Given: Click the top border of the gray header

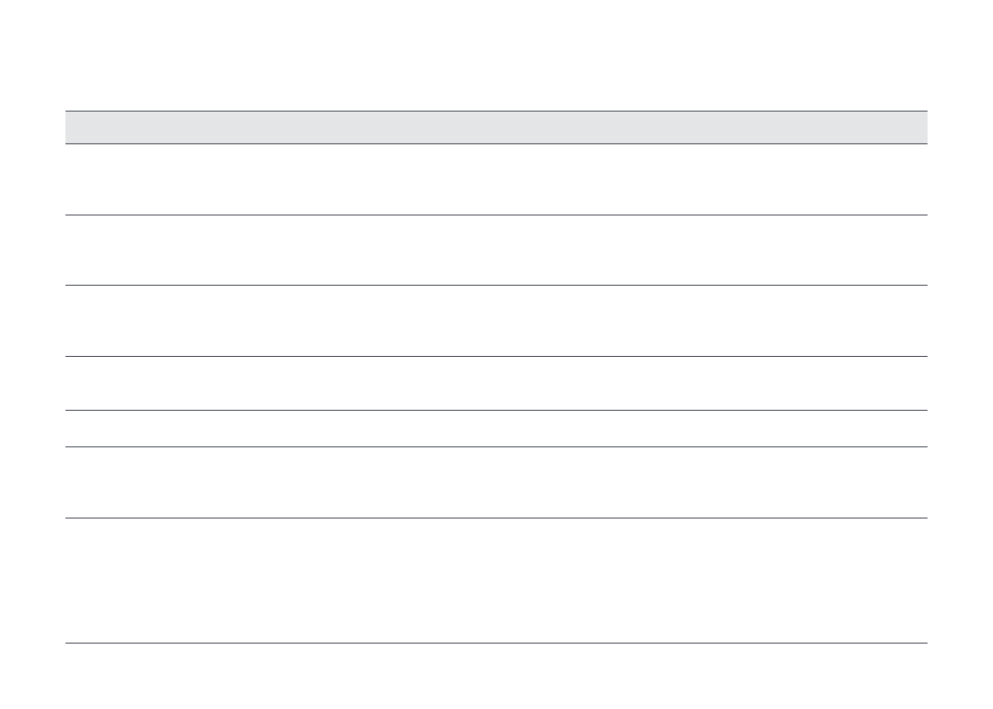Looking at the screenshot, I should pyautogui.click(x=496, y=111).
